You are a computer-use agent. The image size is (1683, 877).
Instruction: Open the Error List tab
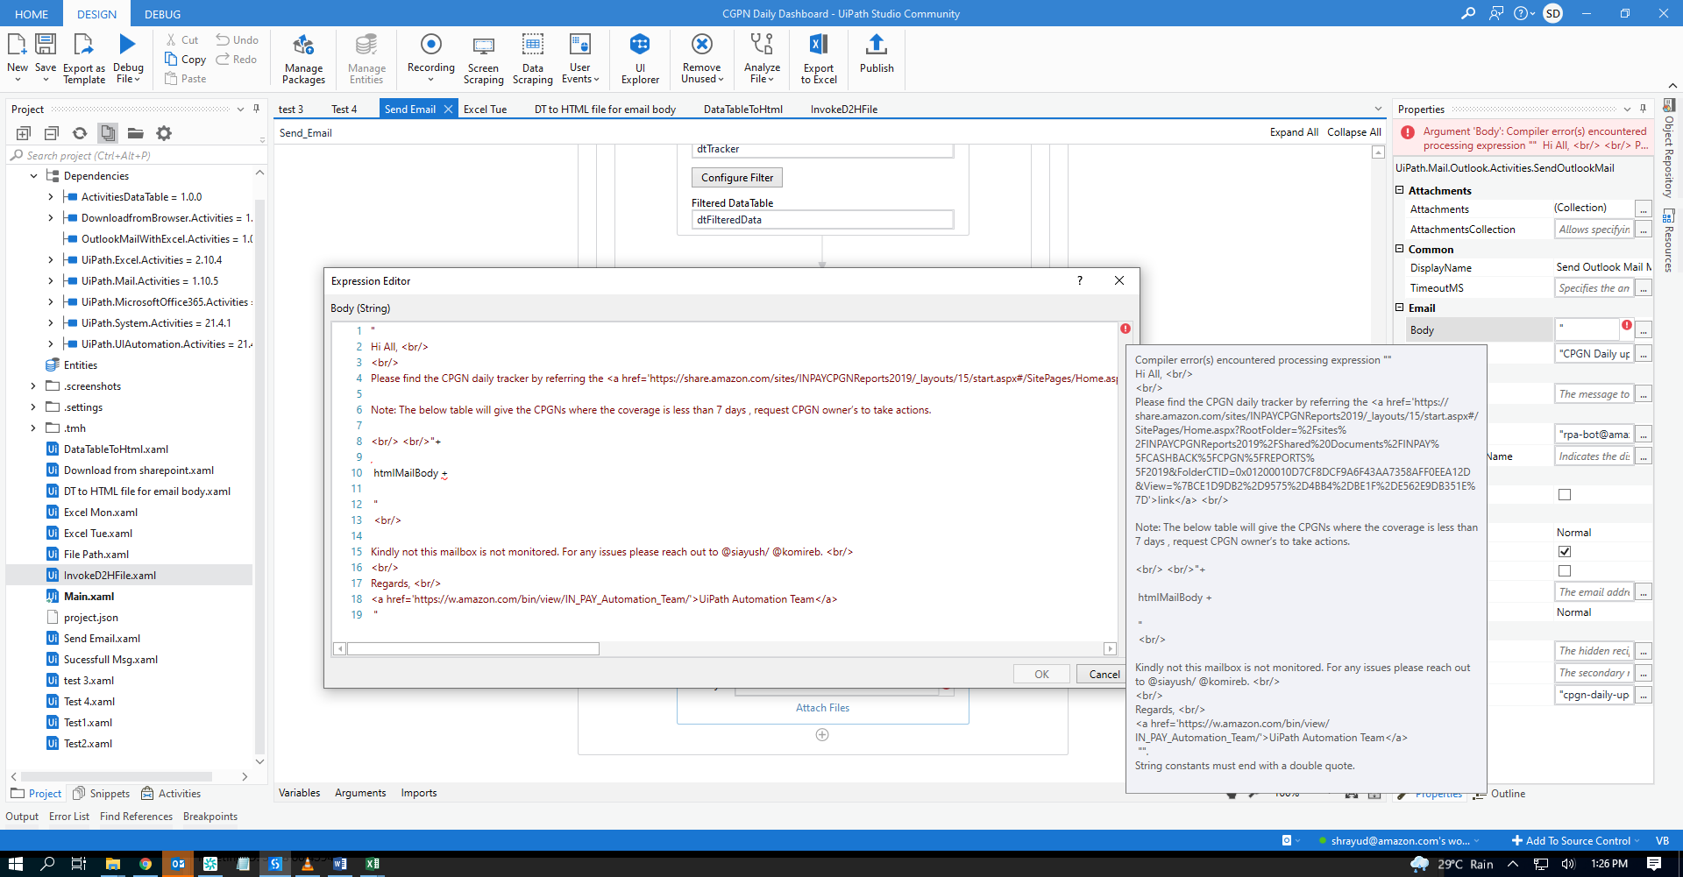[69, 817]
